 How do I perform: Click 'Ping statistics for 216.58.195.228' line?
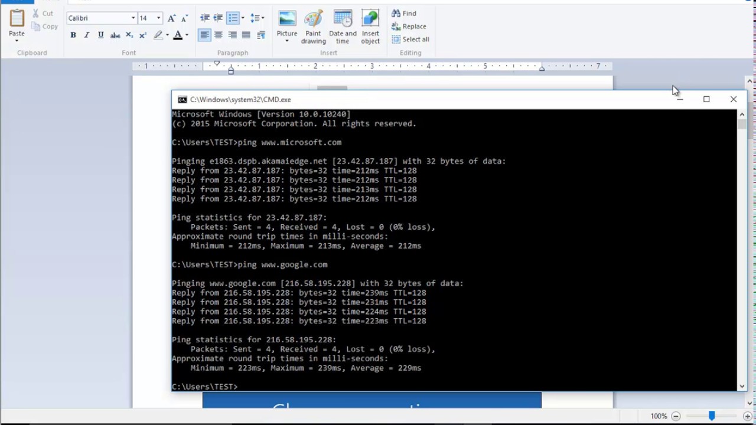(254, 339)
